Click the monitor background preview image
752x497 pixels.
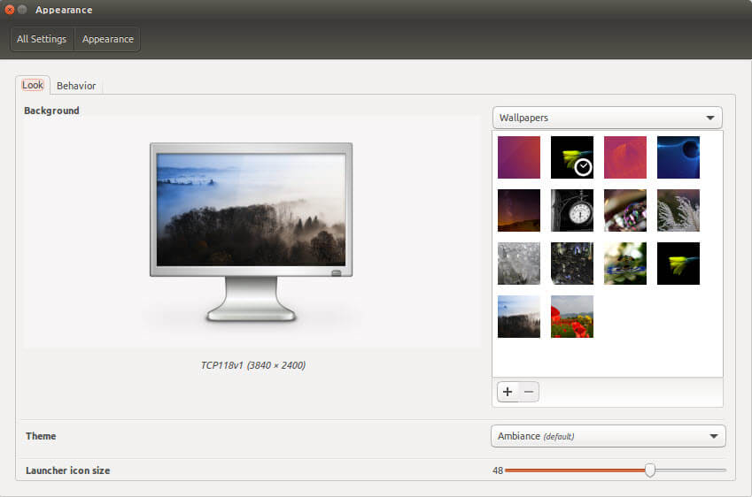(251, 210)
